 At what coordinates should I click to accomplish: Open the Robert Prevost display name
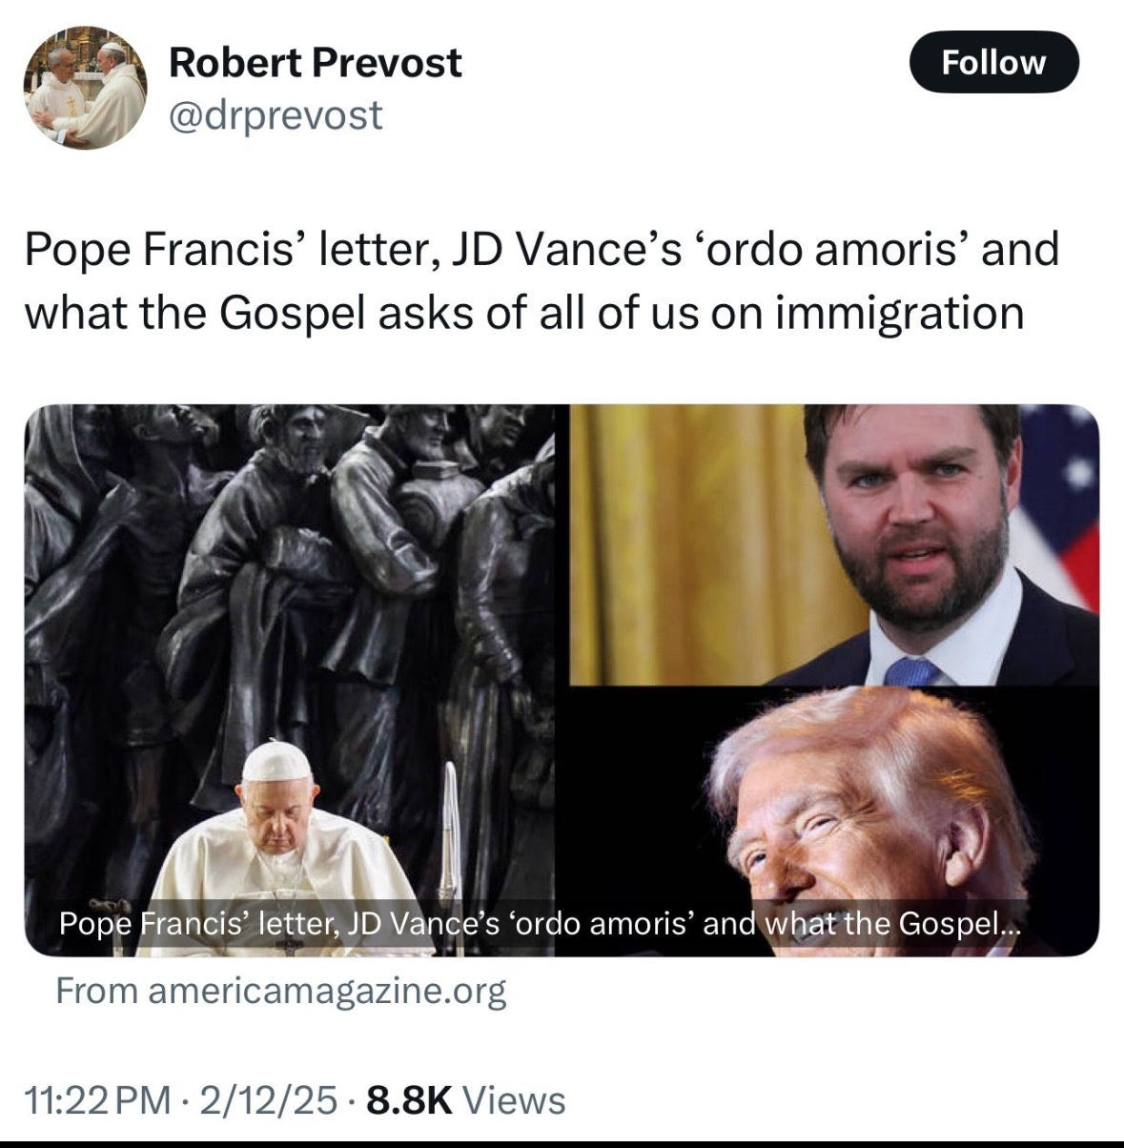(316, 63)
